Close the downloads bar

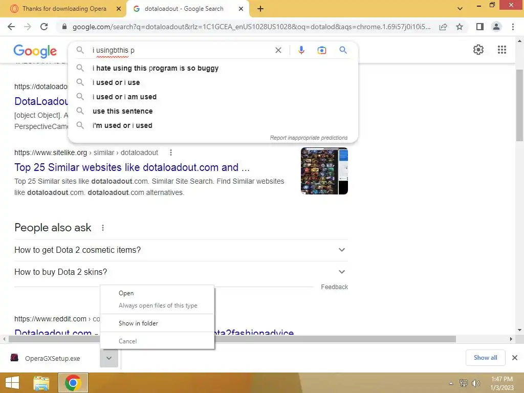(515, 358)
